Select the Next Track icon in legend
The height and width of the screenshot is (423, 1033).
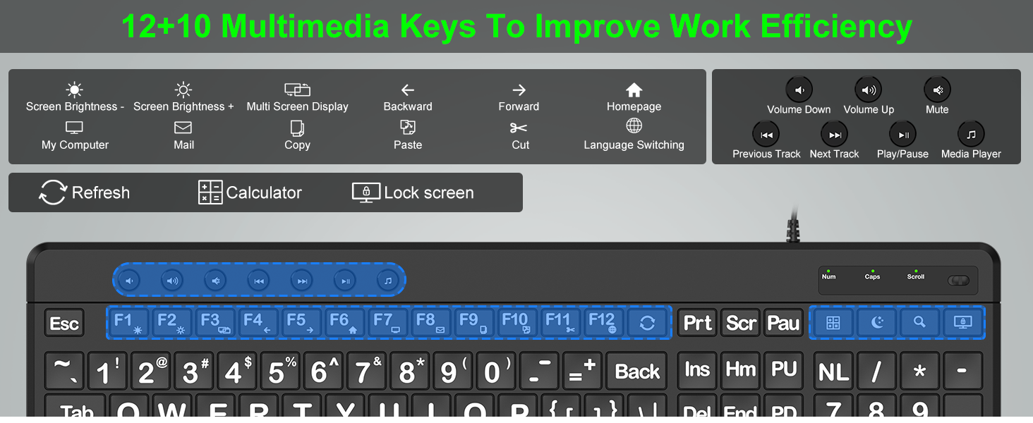tap(835, 135)
